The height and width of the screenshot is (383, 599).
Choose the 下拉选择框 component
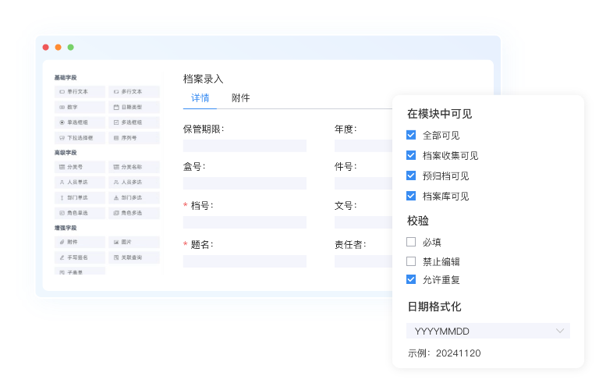click(80, 137)
